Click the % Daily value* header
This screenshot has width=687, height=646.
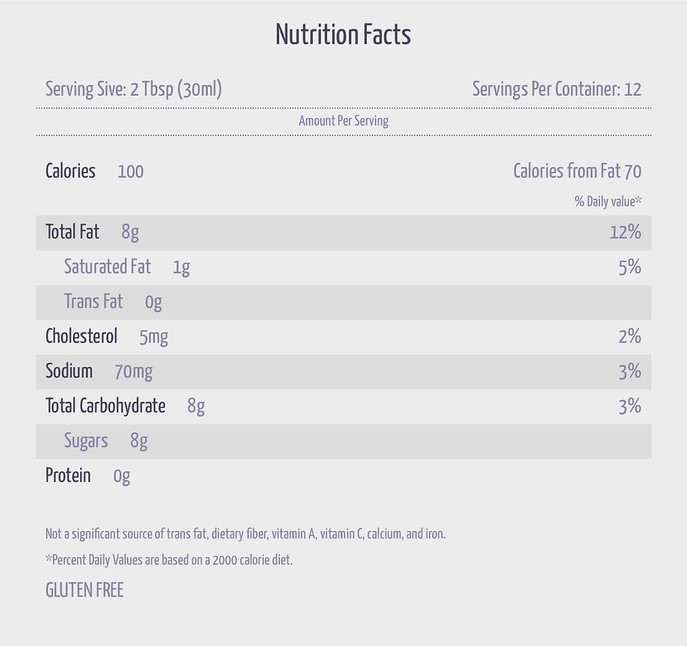click(x=608, y=202)
